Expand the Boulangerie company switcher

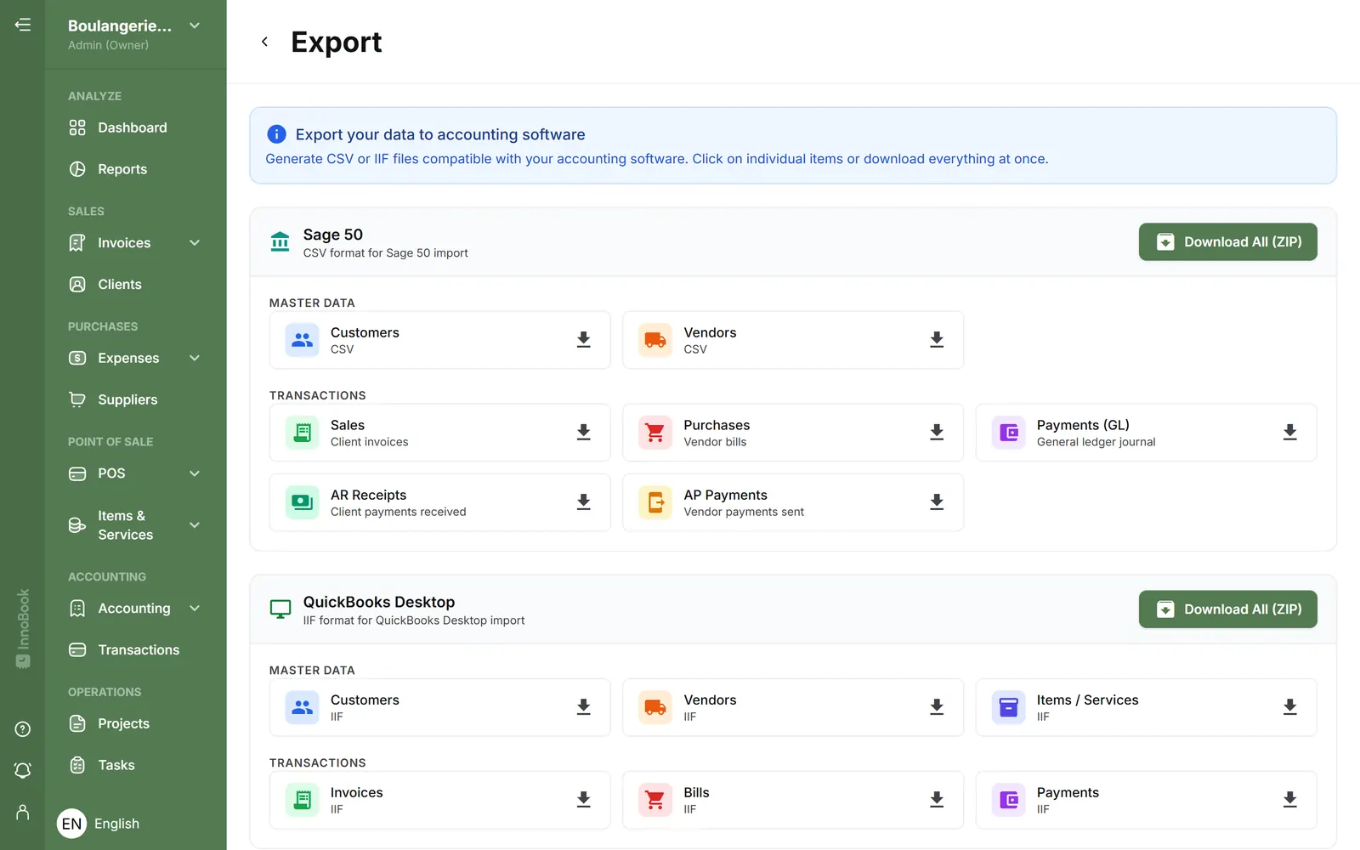pyautogui.click(x=195, y=25)
